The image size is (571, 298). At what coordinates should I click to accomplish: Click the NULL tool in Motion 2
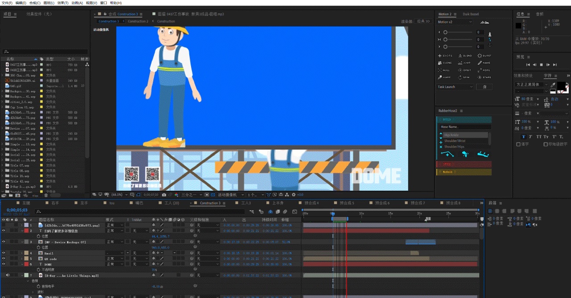(x=444, y=70)
